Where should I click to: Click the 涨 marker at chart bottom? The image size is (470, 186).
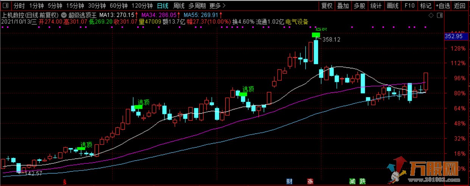click(311, 181)
